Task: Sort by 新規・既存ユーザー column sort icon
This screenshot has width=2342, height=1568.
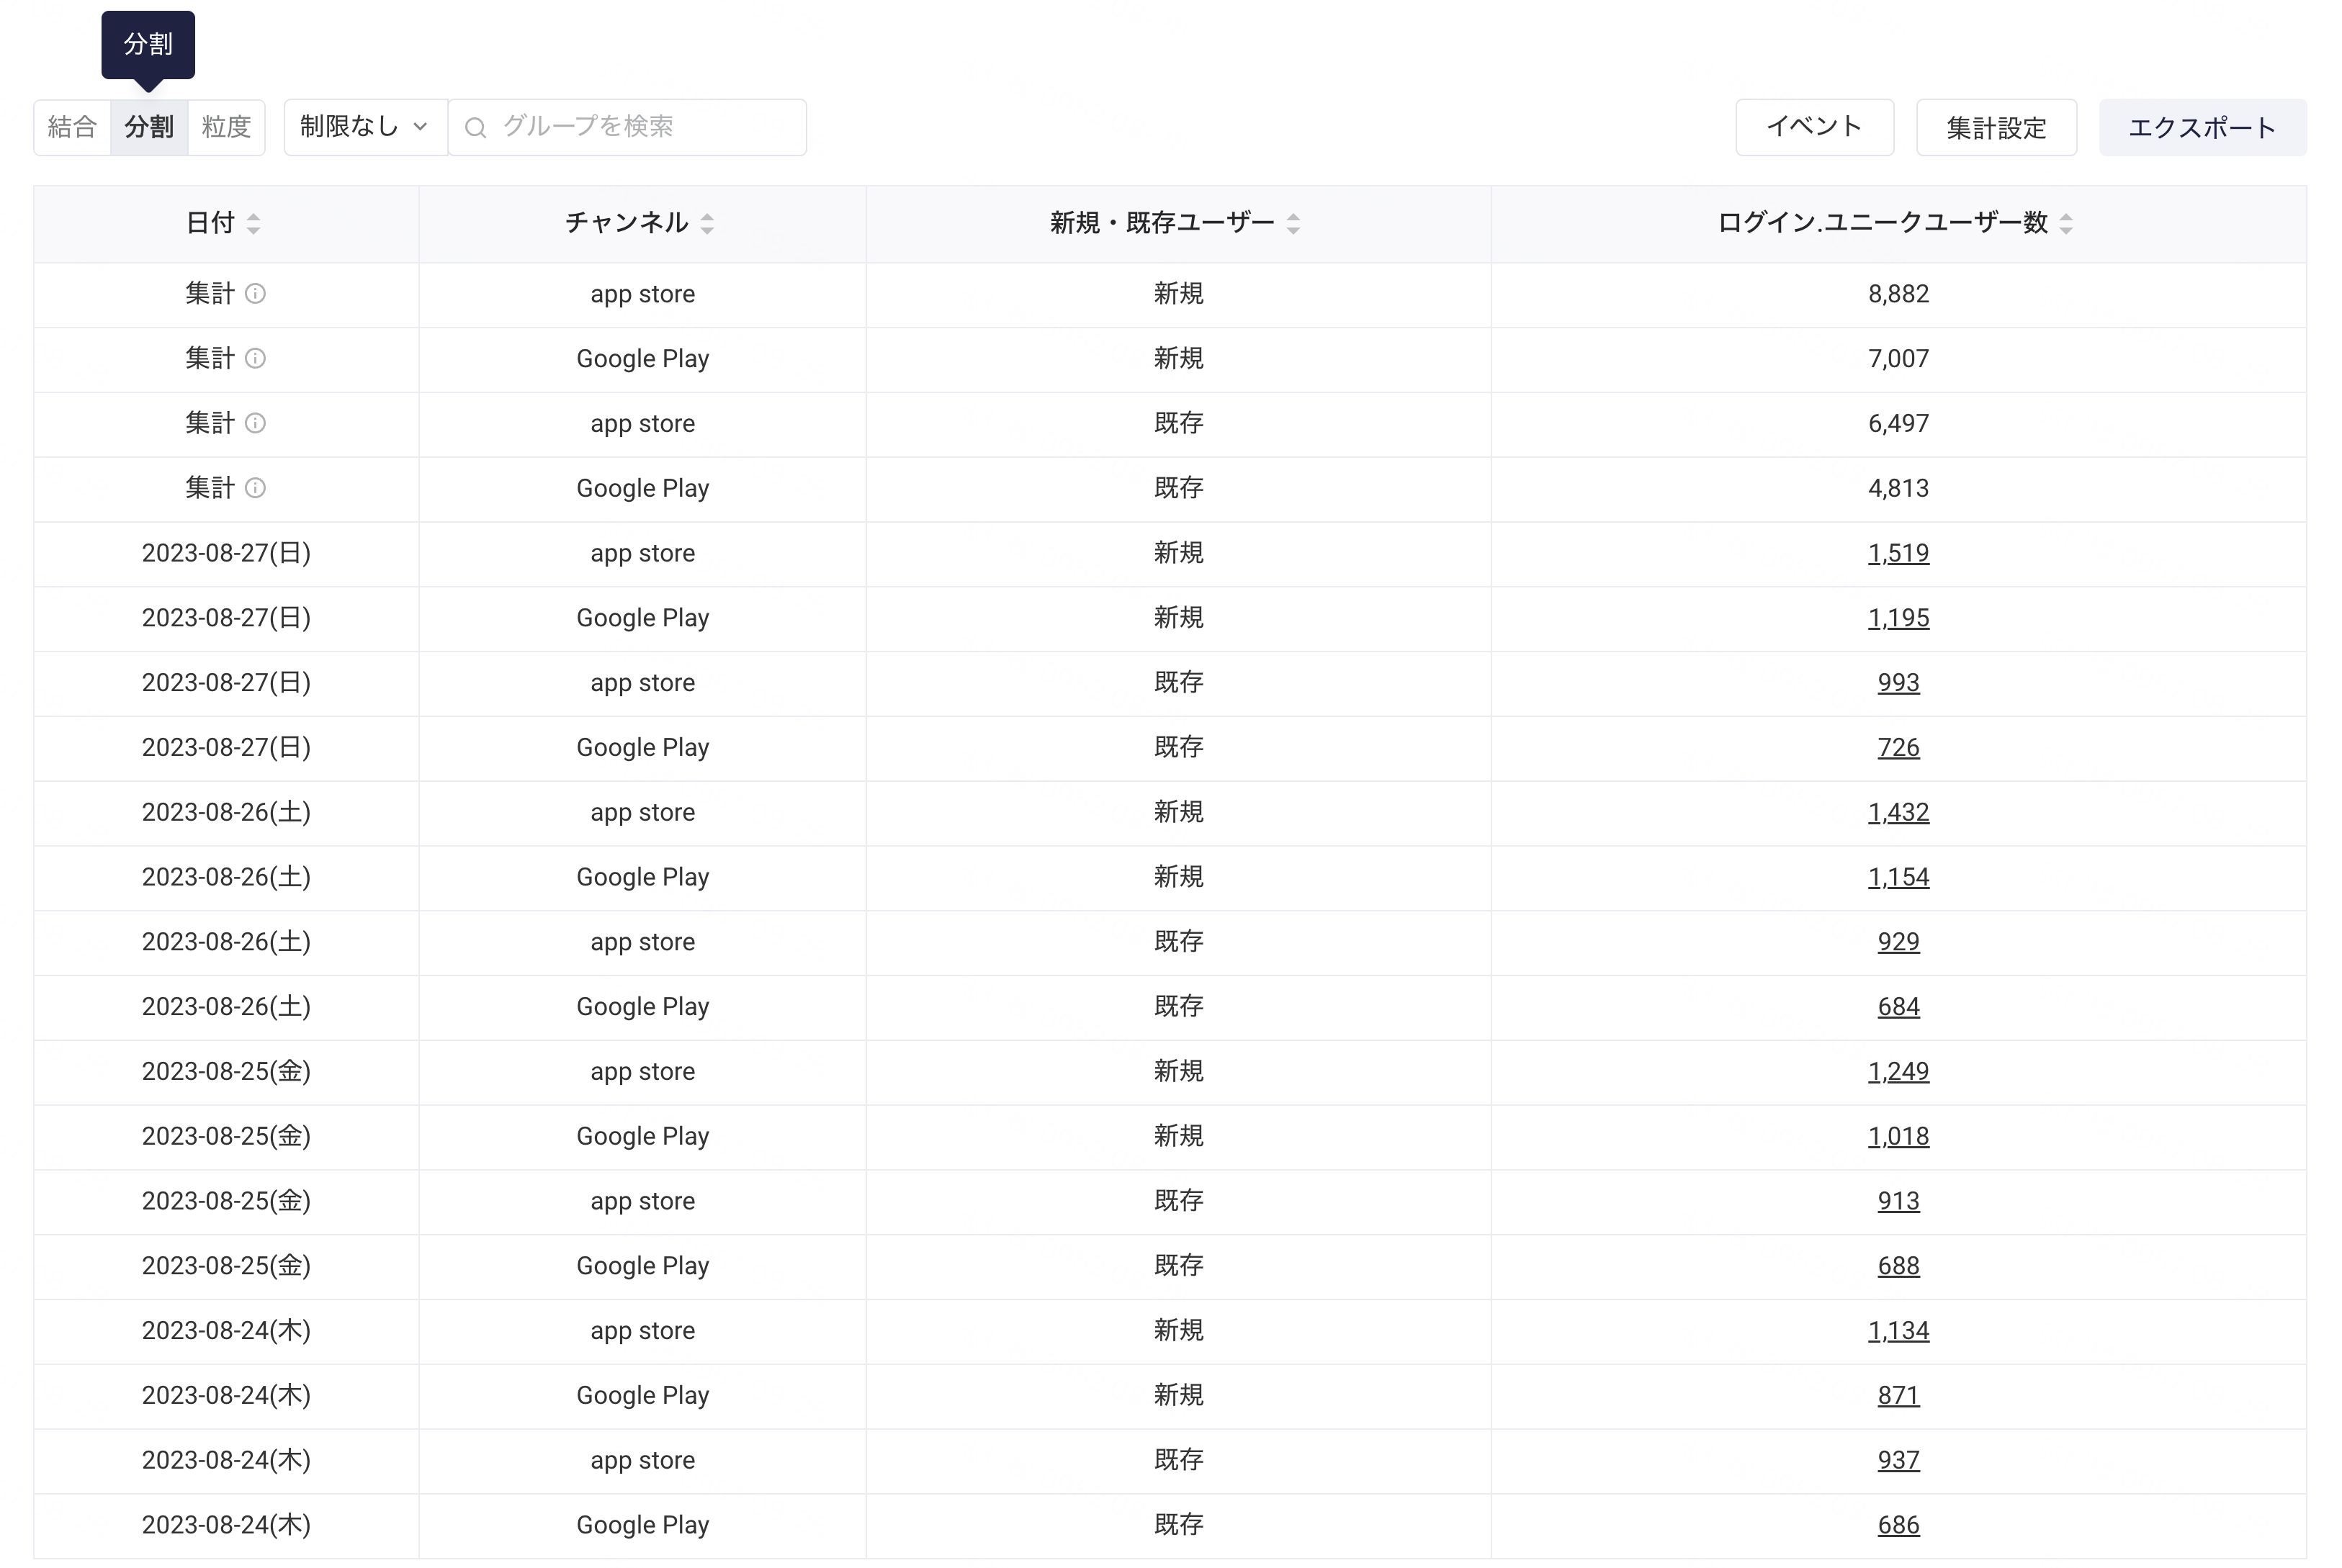Action: [1293, 223]
